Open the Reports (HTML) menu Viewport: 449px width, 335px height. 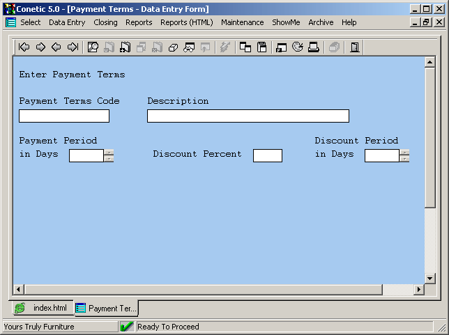[x=187, y=22]
